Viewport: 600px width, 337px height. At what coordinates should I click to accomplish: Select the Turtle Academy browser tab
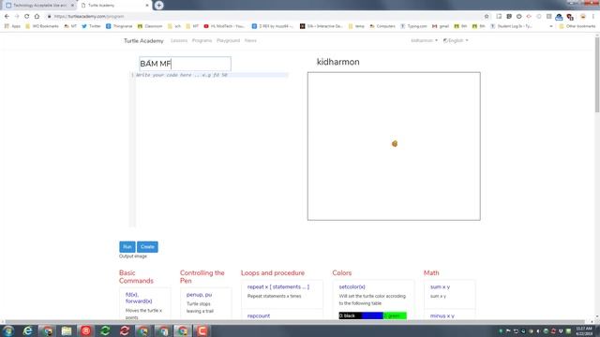[114, 6]
